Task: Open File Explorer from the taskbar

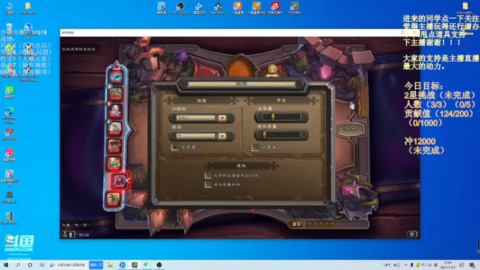Action: coord(110,265)
